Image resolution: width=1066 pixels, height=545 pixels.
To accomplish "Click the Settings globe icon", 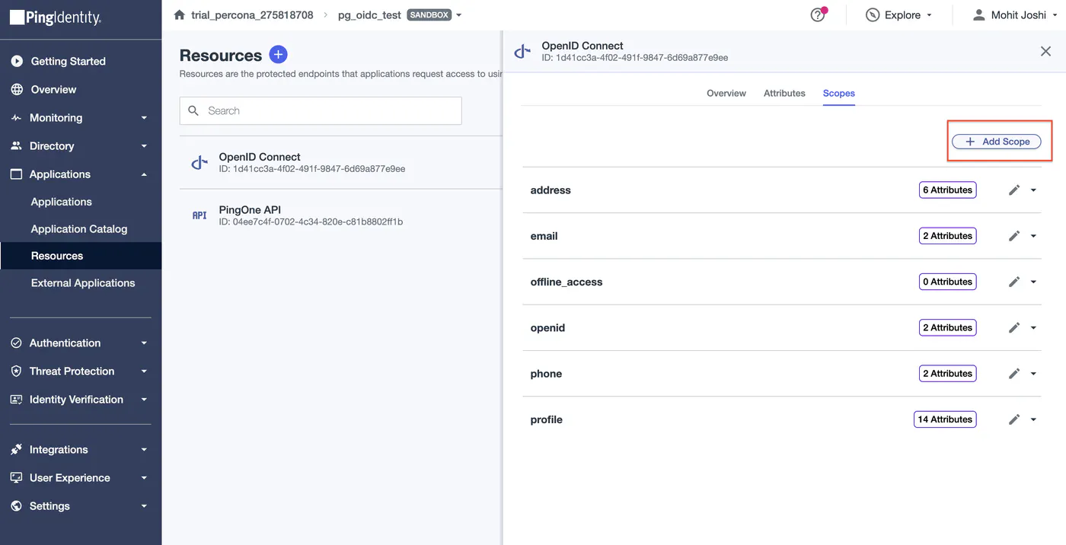I will 17,506.
